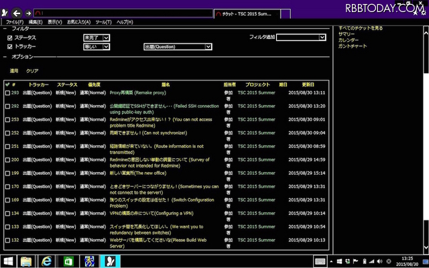Check the box for ticket 200
Viewport: 429px width, 268px height.
point(7,160)
